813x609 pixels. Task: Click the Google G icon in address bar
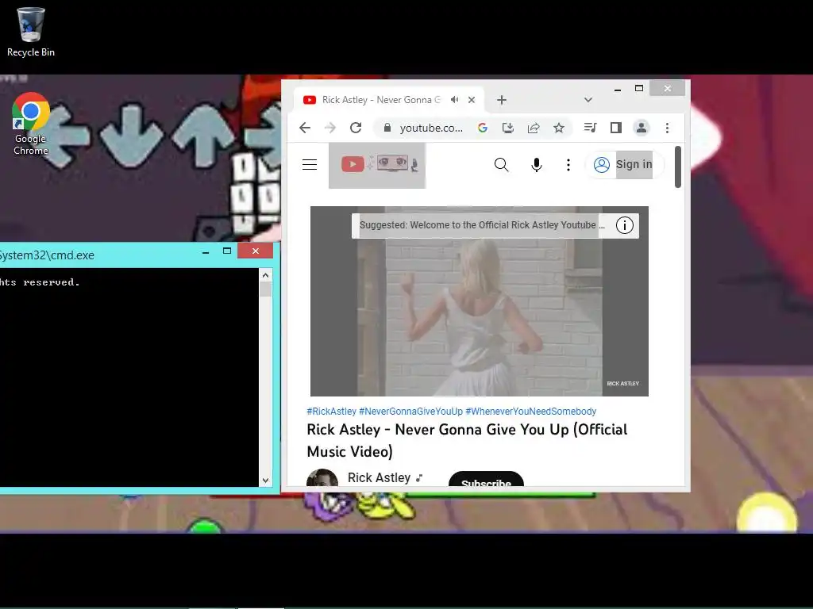(483, 128)
